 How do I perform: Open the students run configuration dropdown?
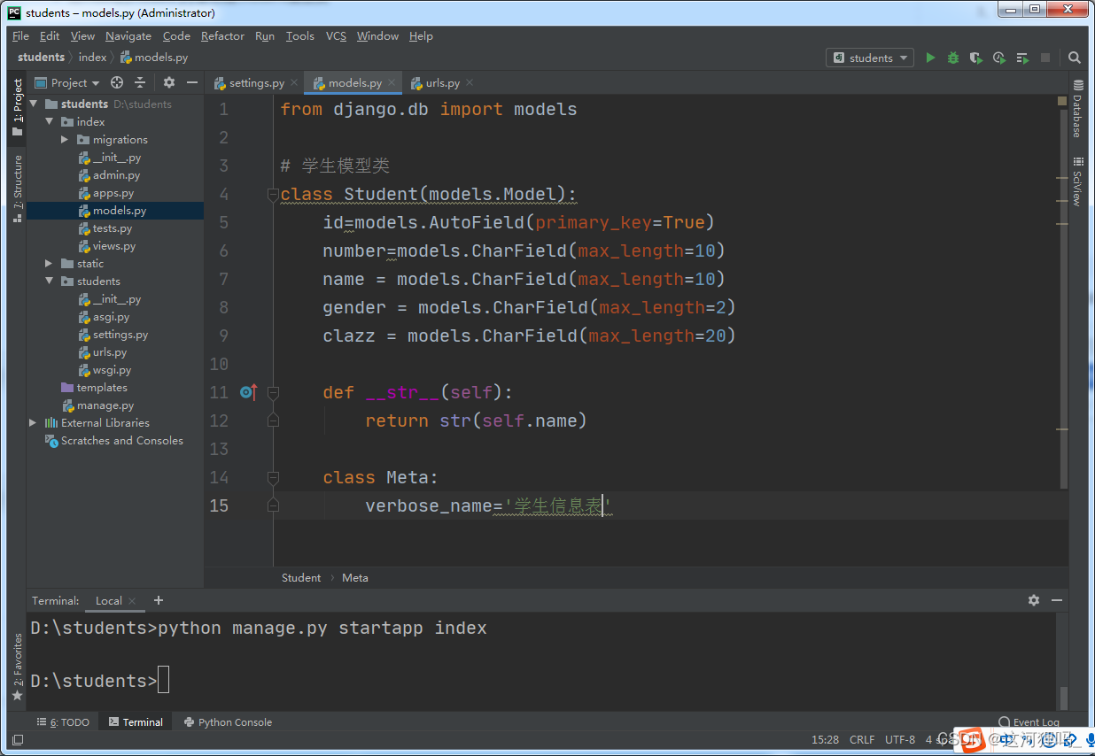pos(870,58)
